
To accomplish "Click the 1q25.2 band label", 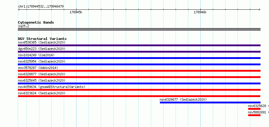I will pyautogui.click(x=24, y=26).
